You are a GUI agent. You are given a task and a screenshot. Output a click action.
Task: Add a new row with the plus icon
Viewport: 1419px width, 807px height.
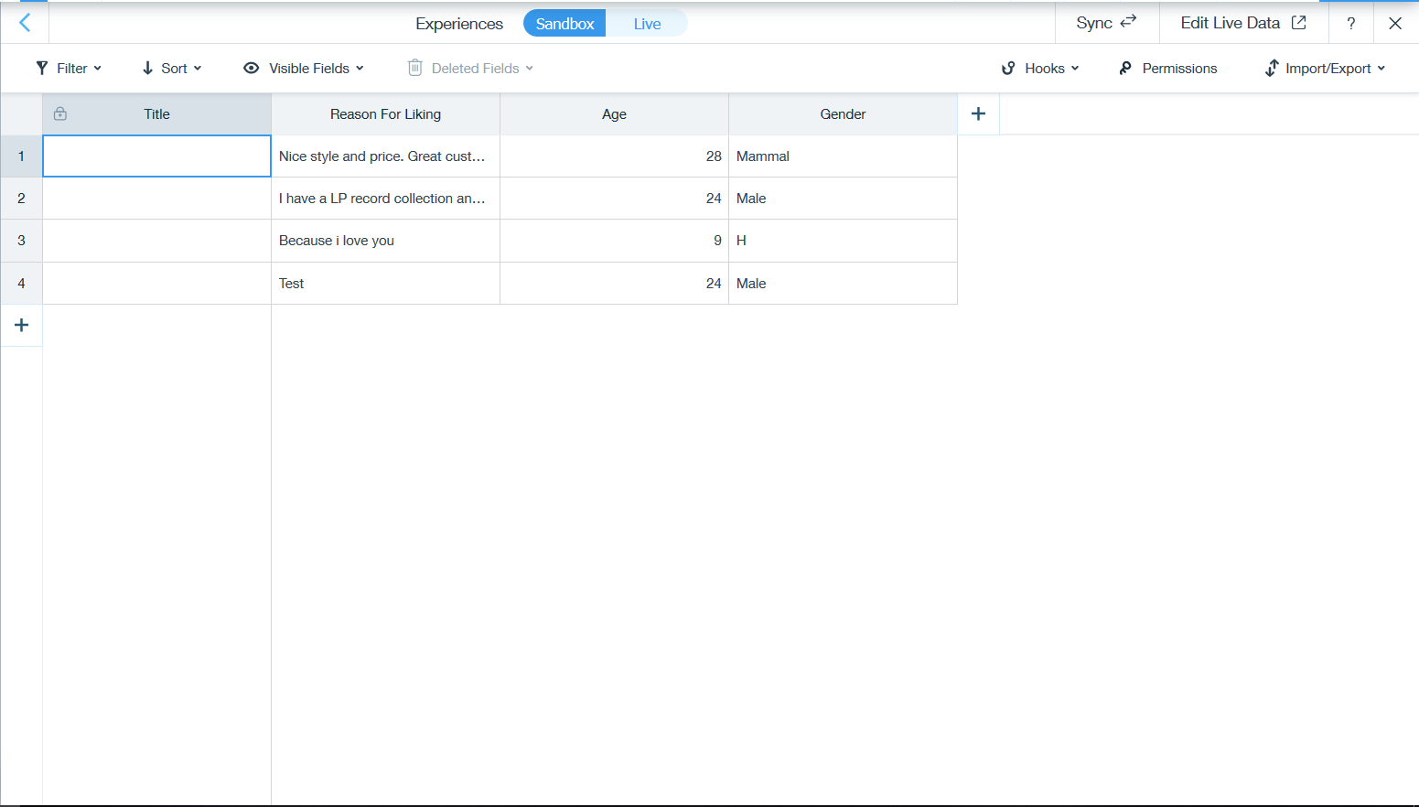22,325
